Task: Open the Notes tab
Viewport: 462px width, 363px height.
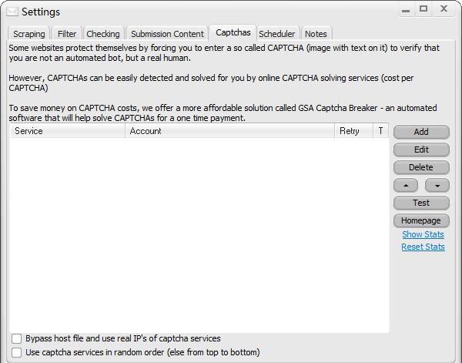Action: pos(316,34)
